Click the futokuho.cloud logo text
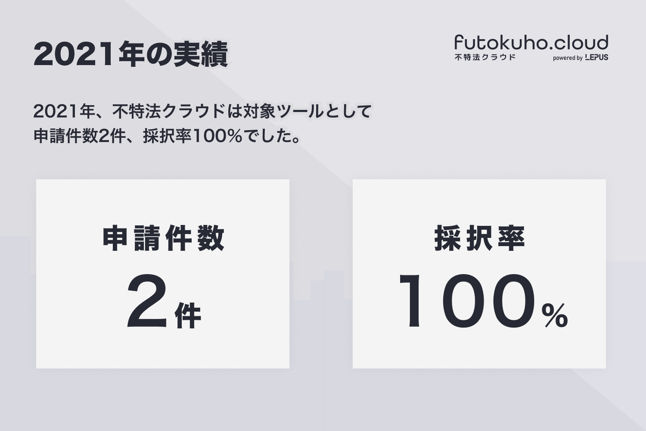646x431 pixels. click(x=531, y=43)
